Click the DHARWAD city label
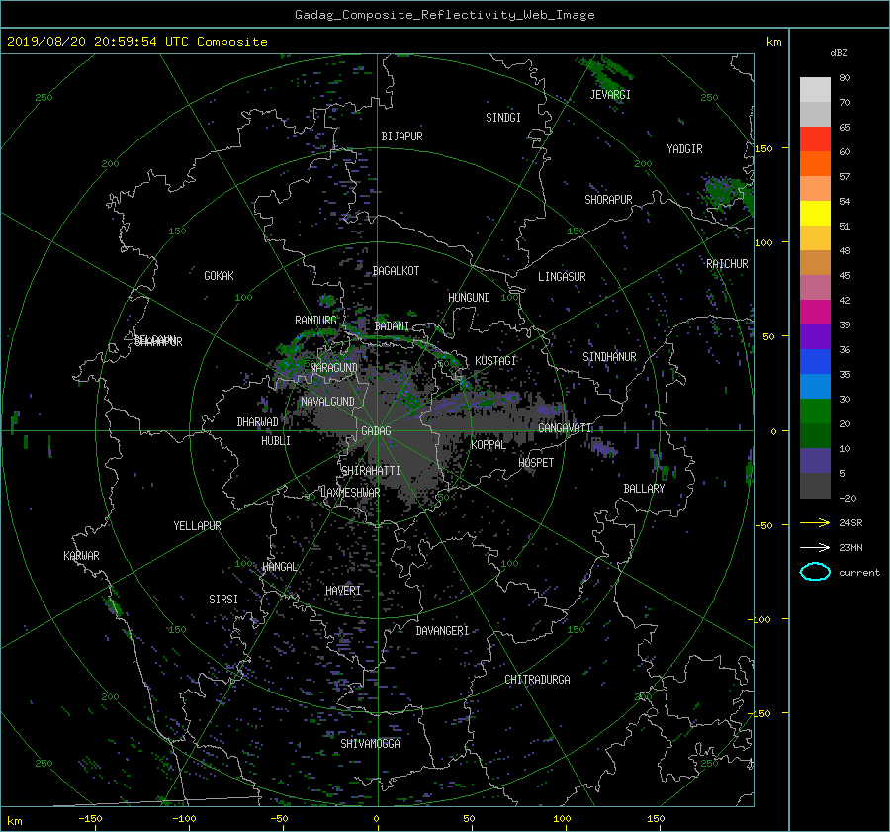Image resolution: width=890 pixels, height=832 pixels. click(258, 422)
